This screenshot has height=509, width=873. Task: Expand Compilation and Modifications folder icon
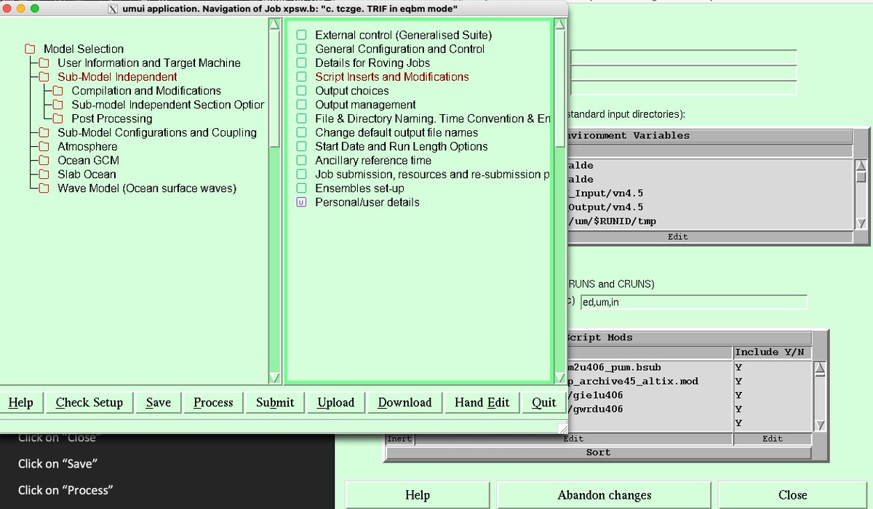57,91
